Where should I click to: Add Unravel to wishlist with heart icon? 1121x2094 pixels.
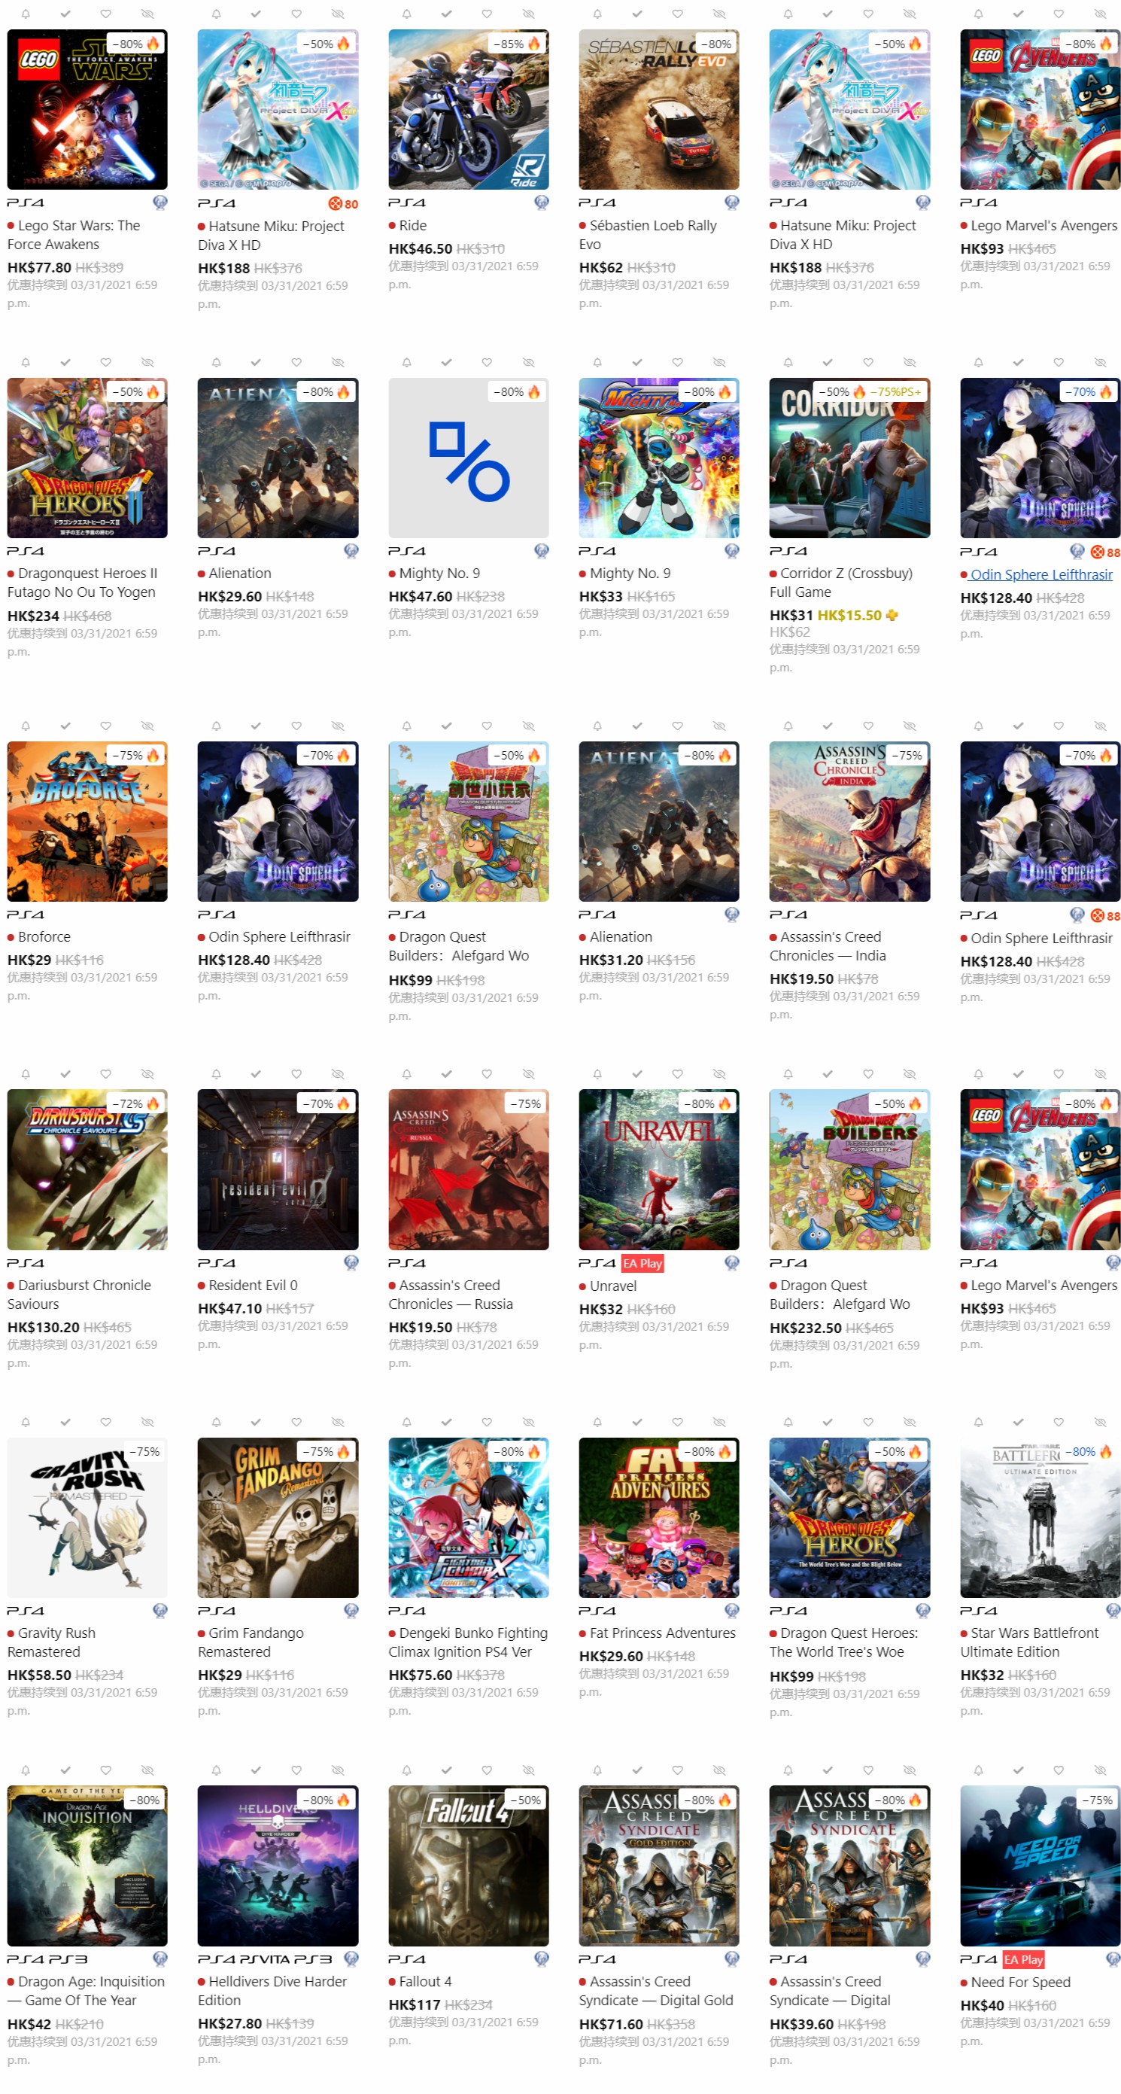tap(676, 1074)
